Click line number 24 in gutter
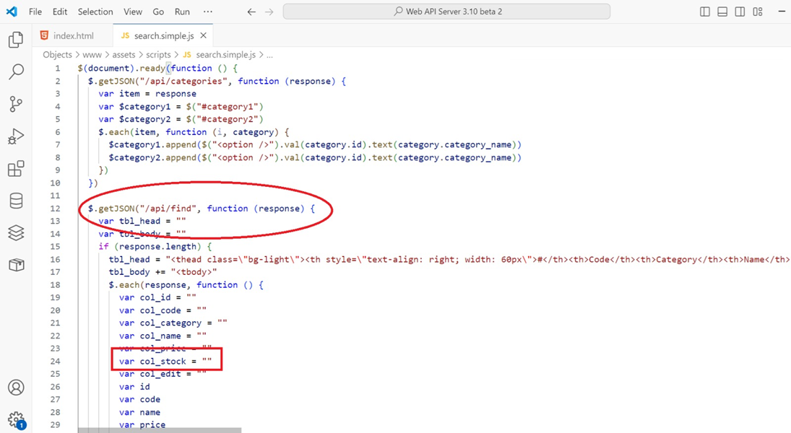Image resolution: width=791 pixels, height=433 pixels. 55,361
